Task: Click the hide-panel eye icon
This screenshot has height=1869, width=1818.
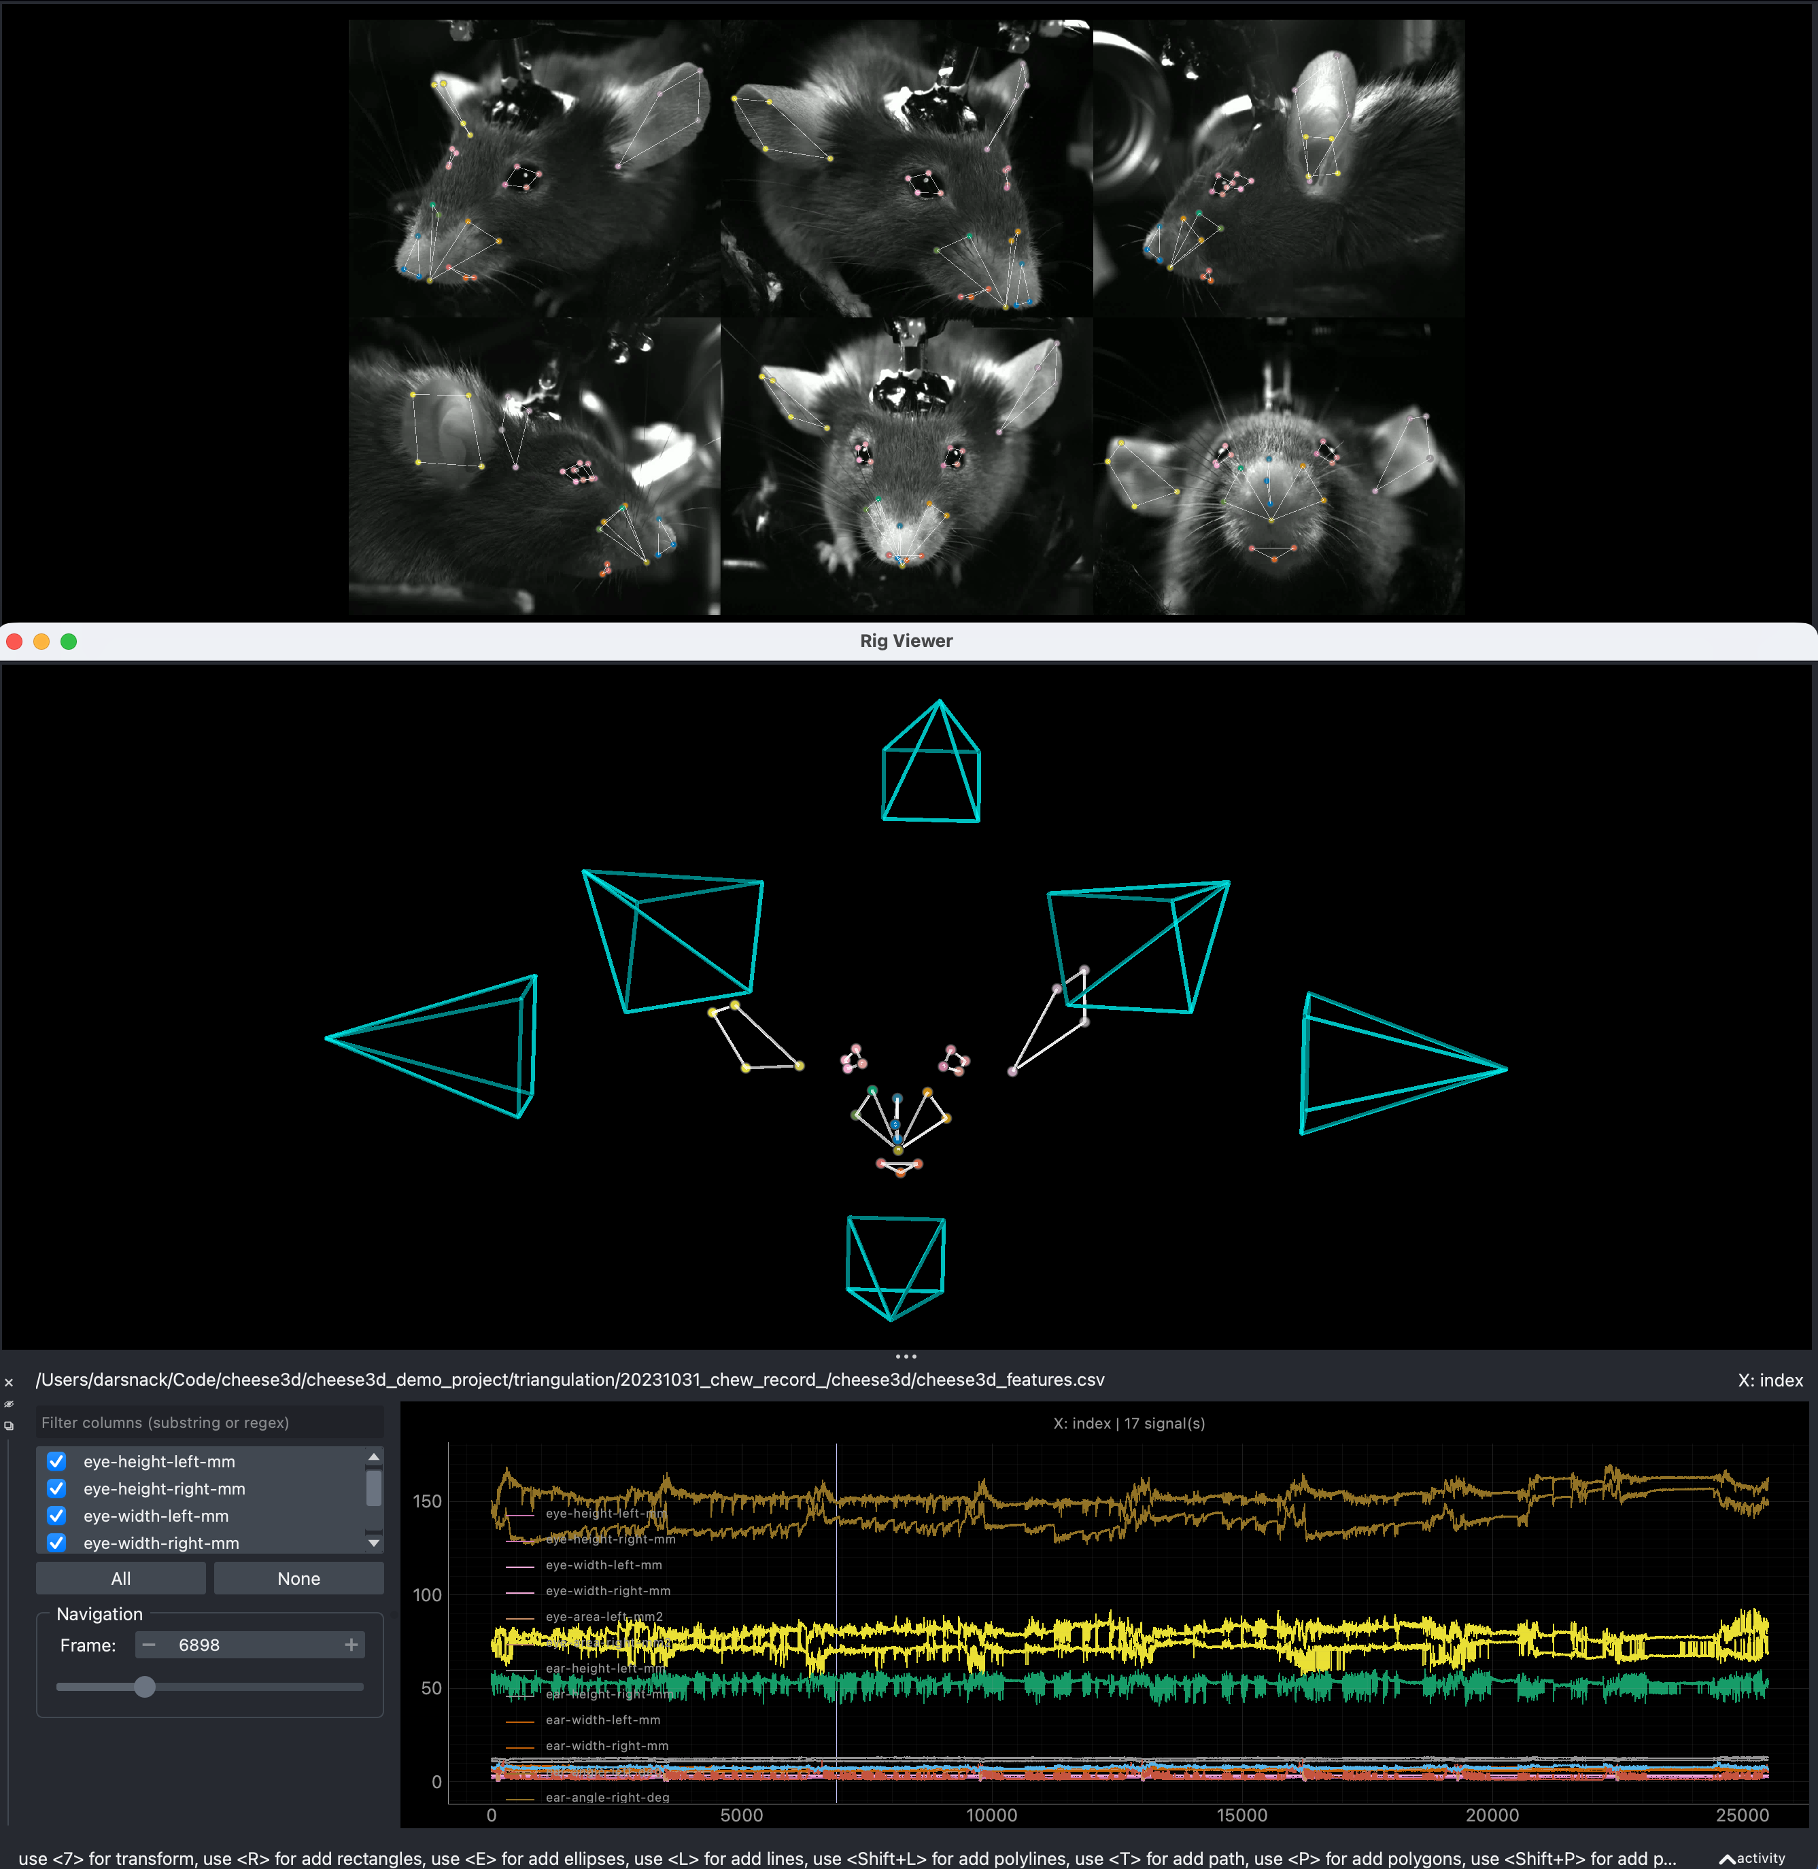Action: pyautogui.click(x=9, y=1404)
